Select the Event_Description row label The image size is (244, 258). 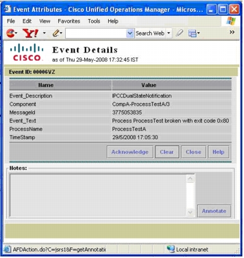(31, 96)
